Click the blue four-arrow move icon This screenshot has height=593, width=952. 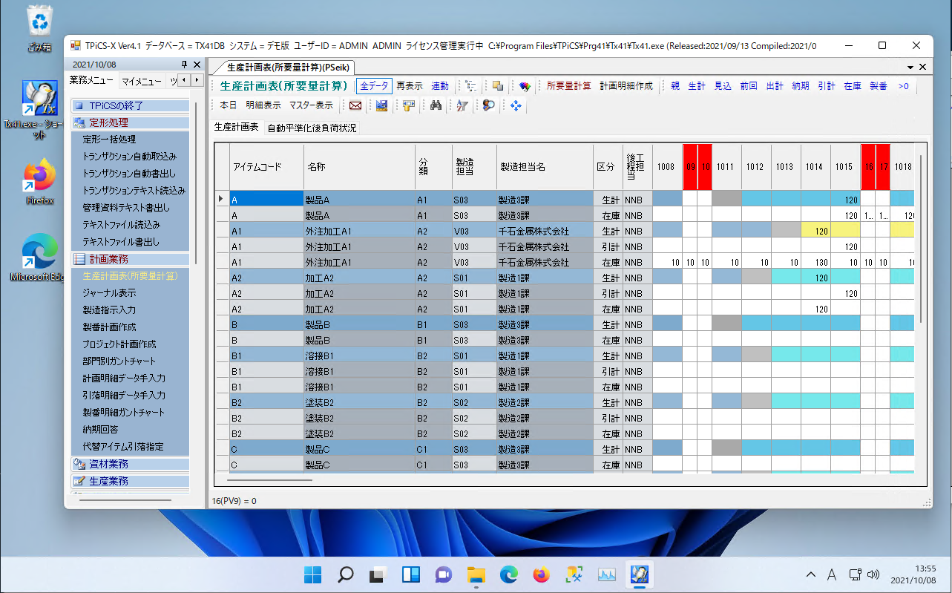516,105
